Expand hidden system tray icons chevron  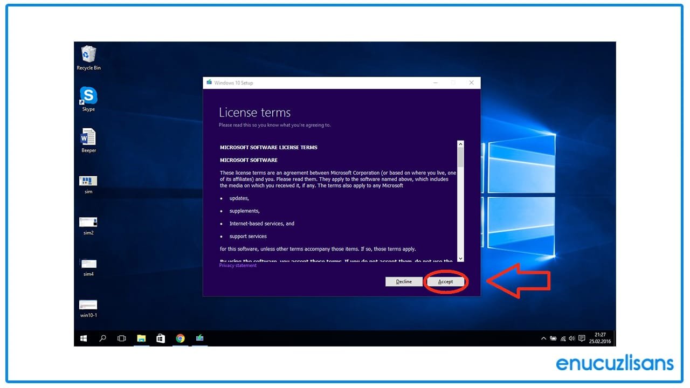pos(543,338)
